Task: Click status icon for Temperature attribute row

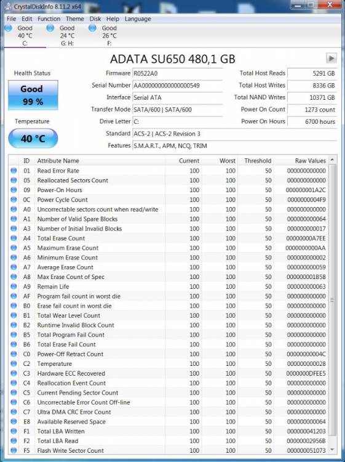Action: [14, 363]
